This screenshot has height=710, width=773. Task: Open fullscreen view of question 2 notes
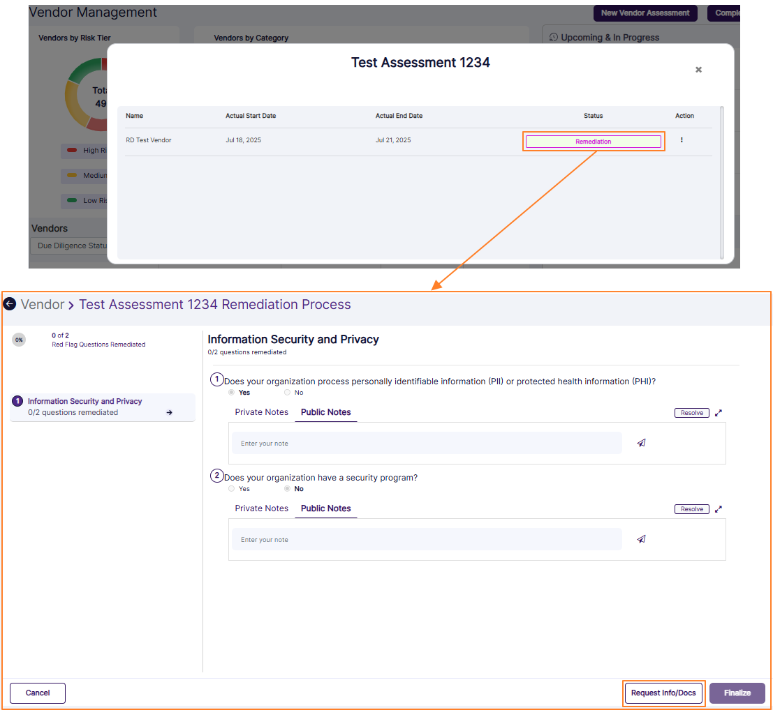tap(719, 508)
